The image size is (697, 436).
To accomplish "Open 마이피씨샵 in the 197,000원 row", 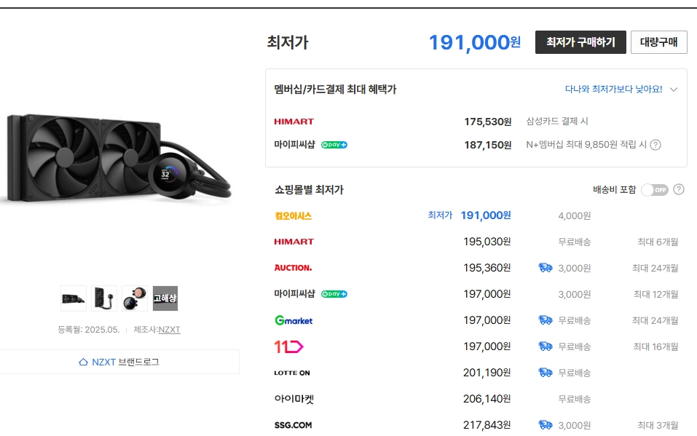I will coord(295,294).
